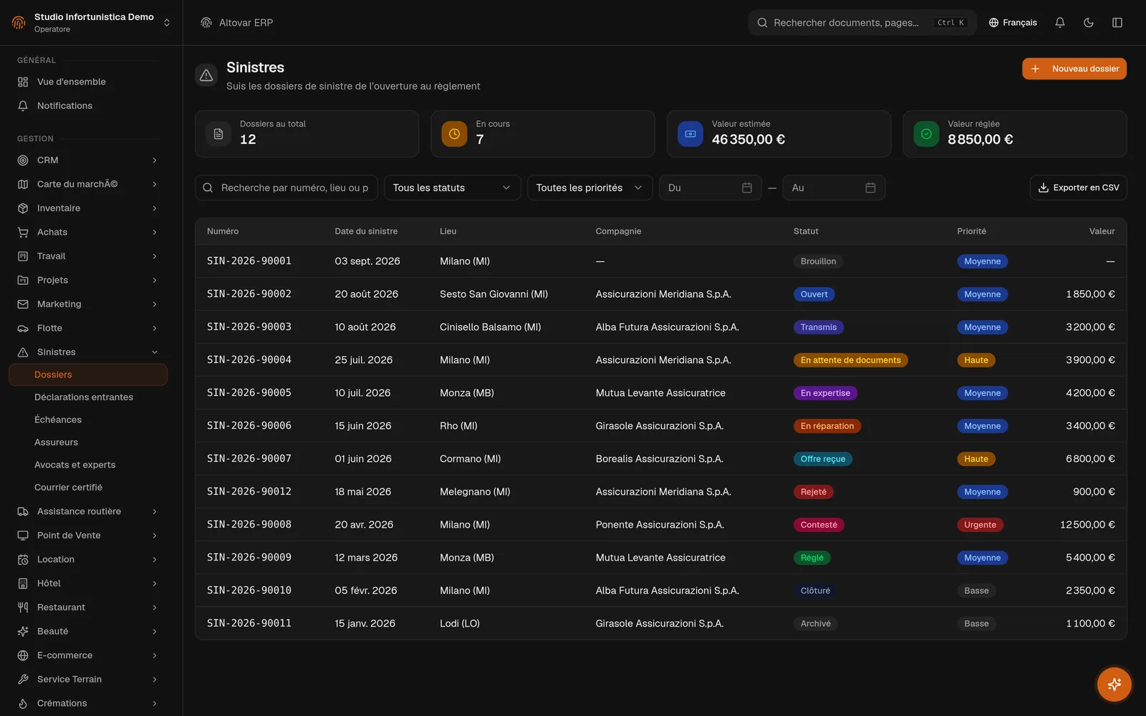Image resolution: width=1146 pixels, height=716 pixels.
Task: Click the Assistance routière truck icon
Action: (23, 511)
